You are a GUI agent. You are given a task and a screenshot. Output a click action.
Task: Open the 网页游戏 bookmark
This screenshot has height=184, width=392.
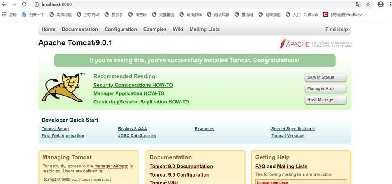191,15
